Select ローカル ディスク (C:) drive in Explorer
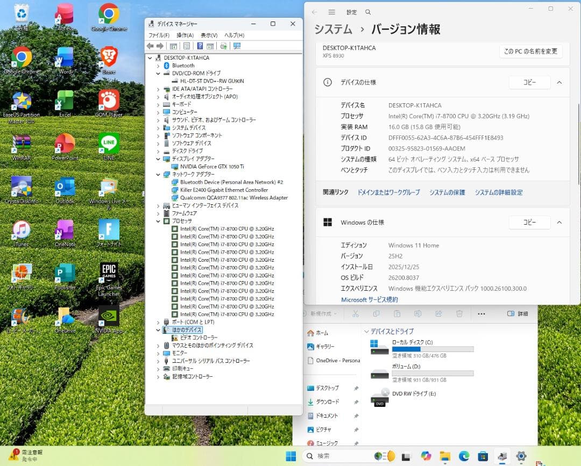The image size is (581, 466). [x=421, y=349]
